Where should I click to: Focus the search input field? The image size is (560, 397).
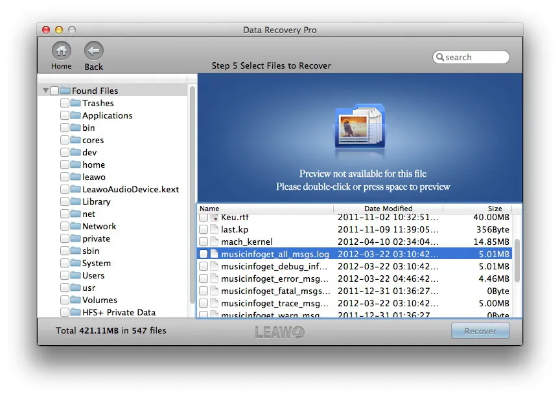(471, 57)
